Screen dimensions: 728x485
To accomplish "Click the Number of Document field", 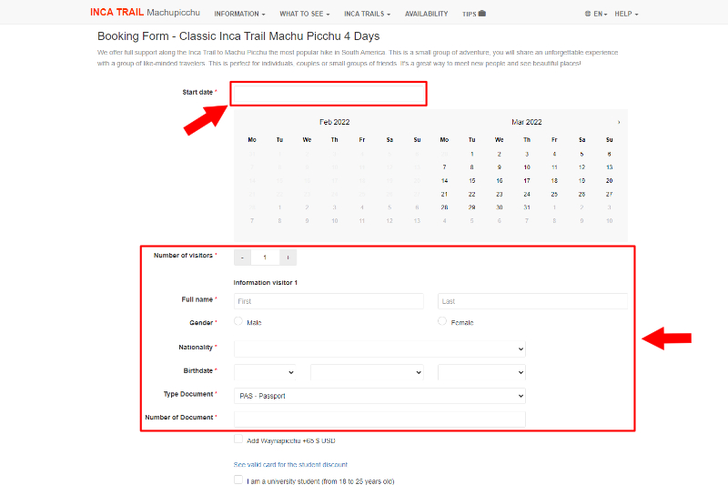I will (379, 419).
